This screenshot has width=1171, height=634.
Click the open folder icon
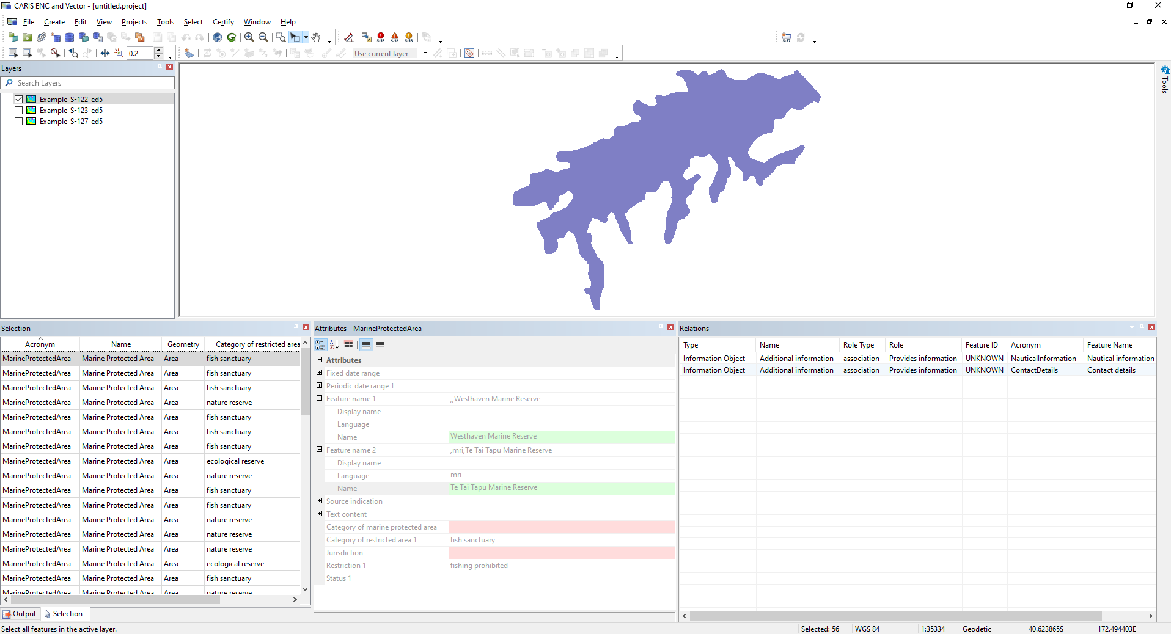(x=28, y=37)
